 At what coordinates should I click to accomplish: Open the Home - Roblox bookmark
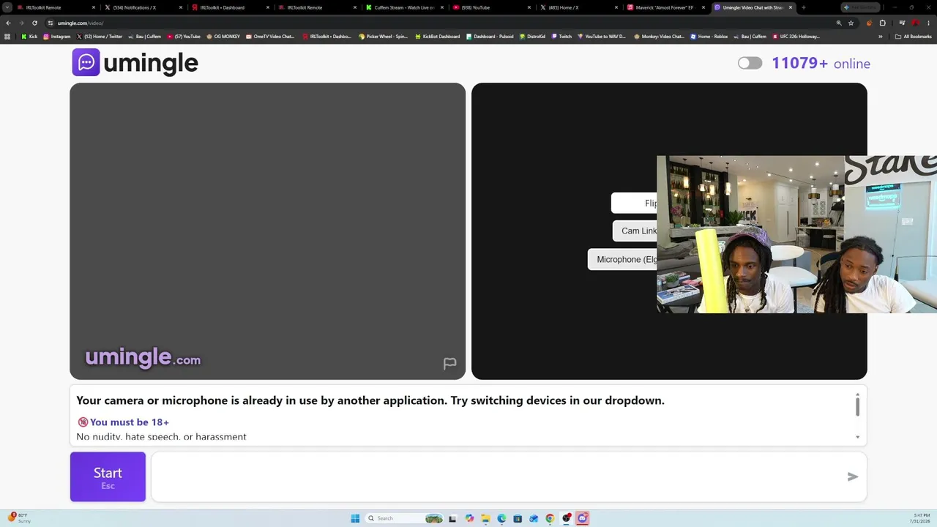click(709, 37)
